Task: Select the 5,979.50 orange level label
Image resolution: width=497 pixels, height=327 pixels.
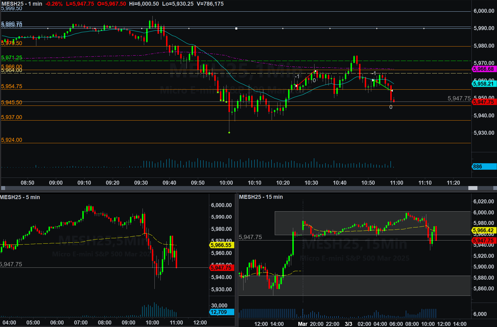Action: pos(12,43)
